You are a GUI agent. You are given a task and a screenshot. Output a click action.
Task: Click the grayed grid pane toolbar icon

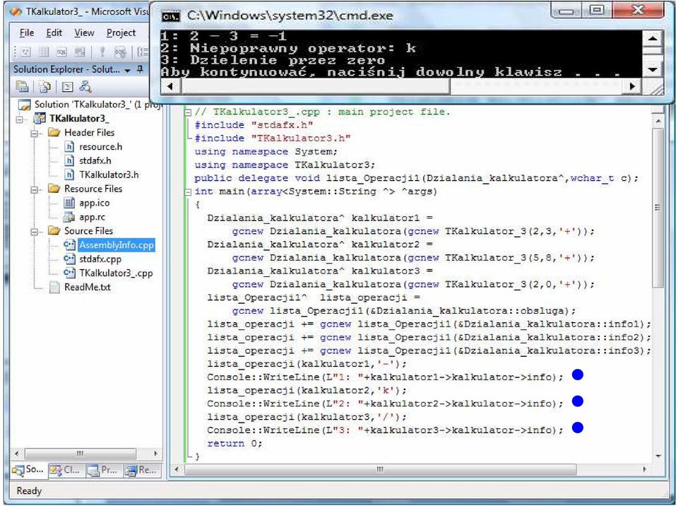(44, 52)
